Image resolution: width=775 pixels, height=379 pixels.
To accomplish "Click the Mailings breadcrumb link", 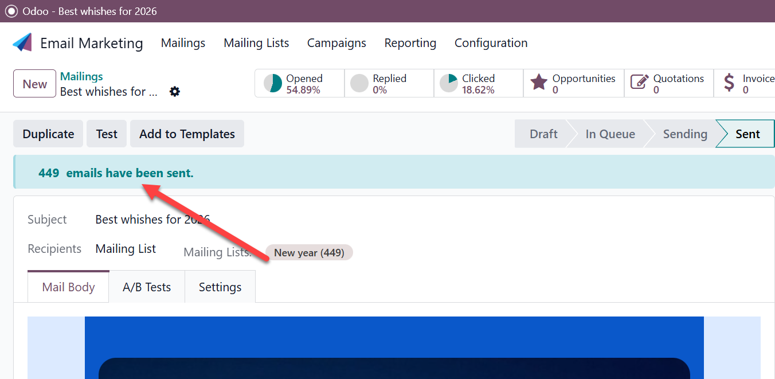I will click(81, 76).
